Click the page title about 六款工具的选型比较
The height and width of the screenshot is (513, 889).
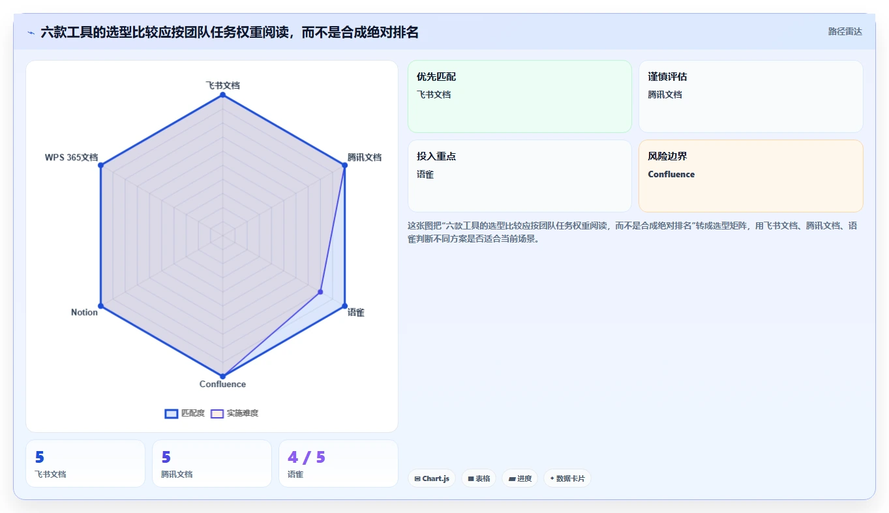pos(230,32)
